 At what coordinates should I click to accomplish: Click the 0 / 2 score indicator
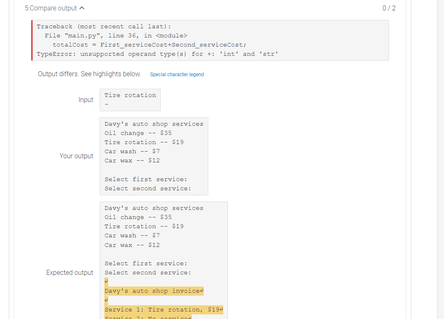pyautogui.click(x=389, y=7)
